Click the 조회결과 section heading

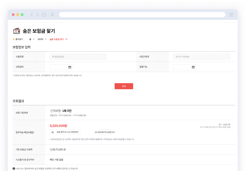coord(18,101)
